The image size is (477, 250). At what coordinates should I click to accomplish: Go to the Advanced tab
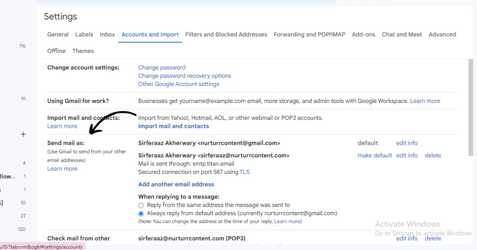[442, 35]
